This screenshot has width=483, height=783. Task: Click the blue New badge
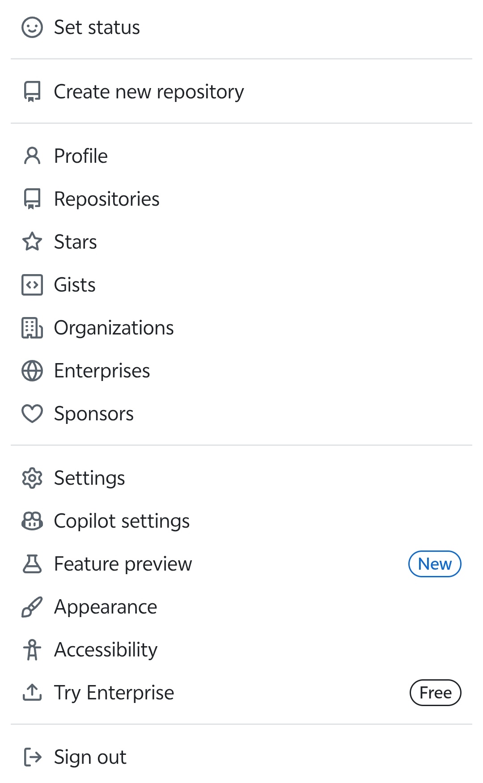435,564
